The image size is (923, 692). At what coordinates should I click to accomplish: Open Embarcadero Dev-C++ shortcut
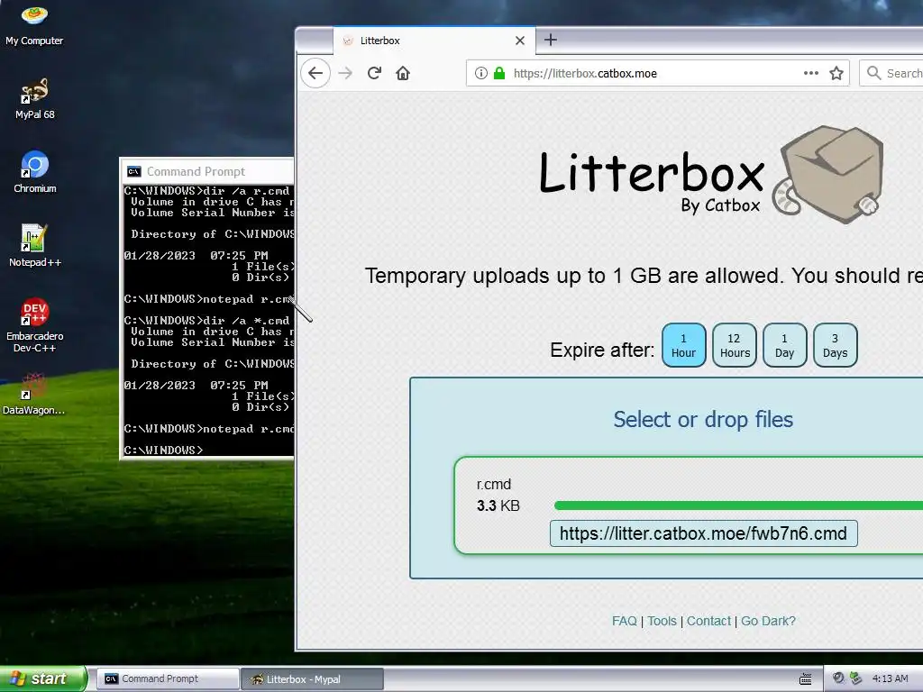(x=35, y=325)
